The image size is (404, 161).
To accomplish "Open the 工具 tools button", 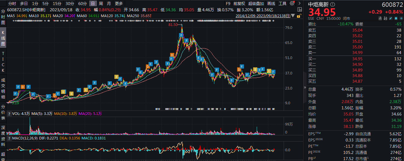I will tap(282, 4).
